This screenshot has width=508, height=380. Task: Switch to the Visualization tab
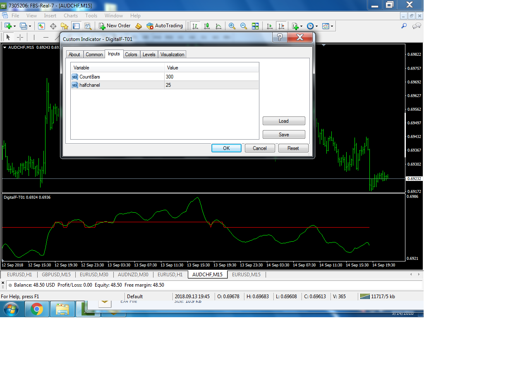tap(173, 55)
